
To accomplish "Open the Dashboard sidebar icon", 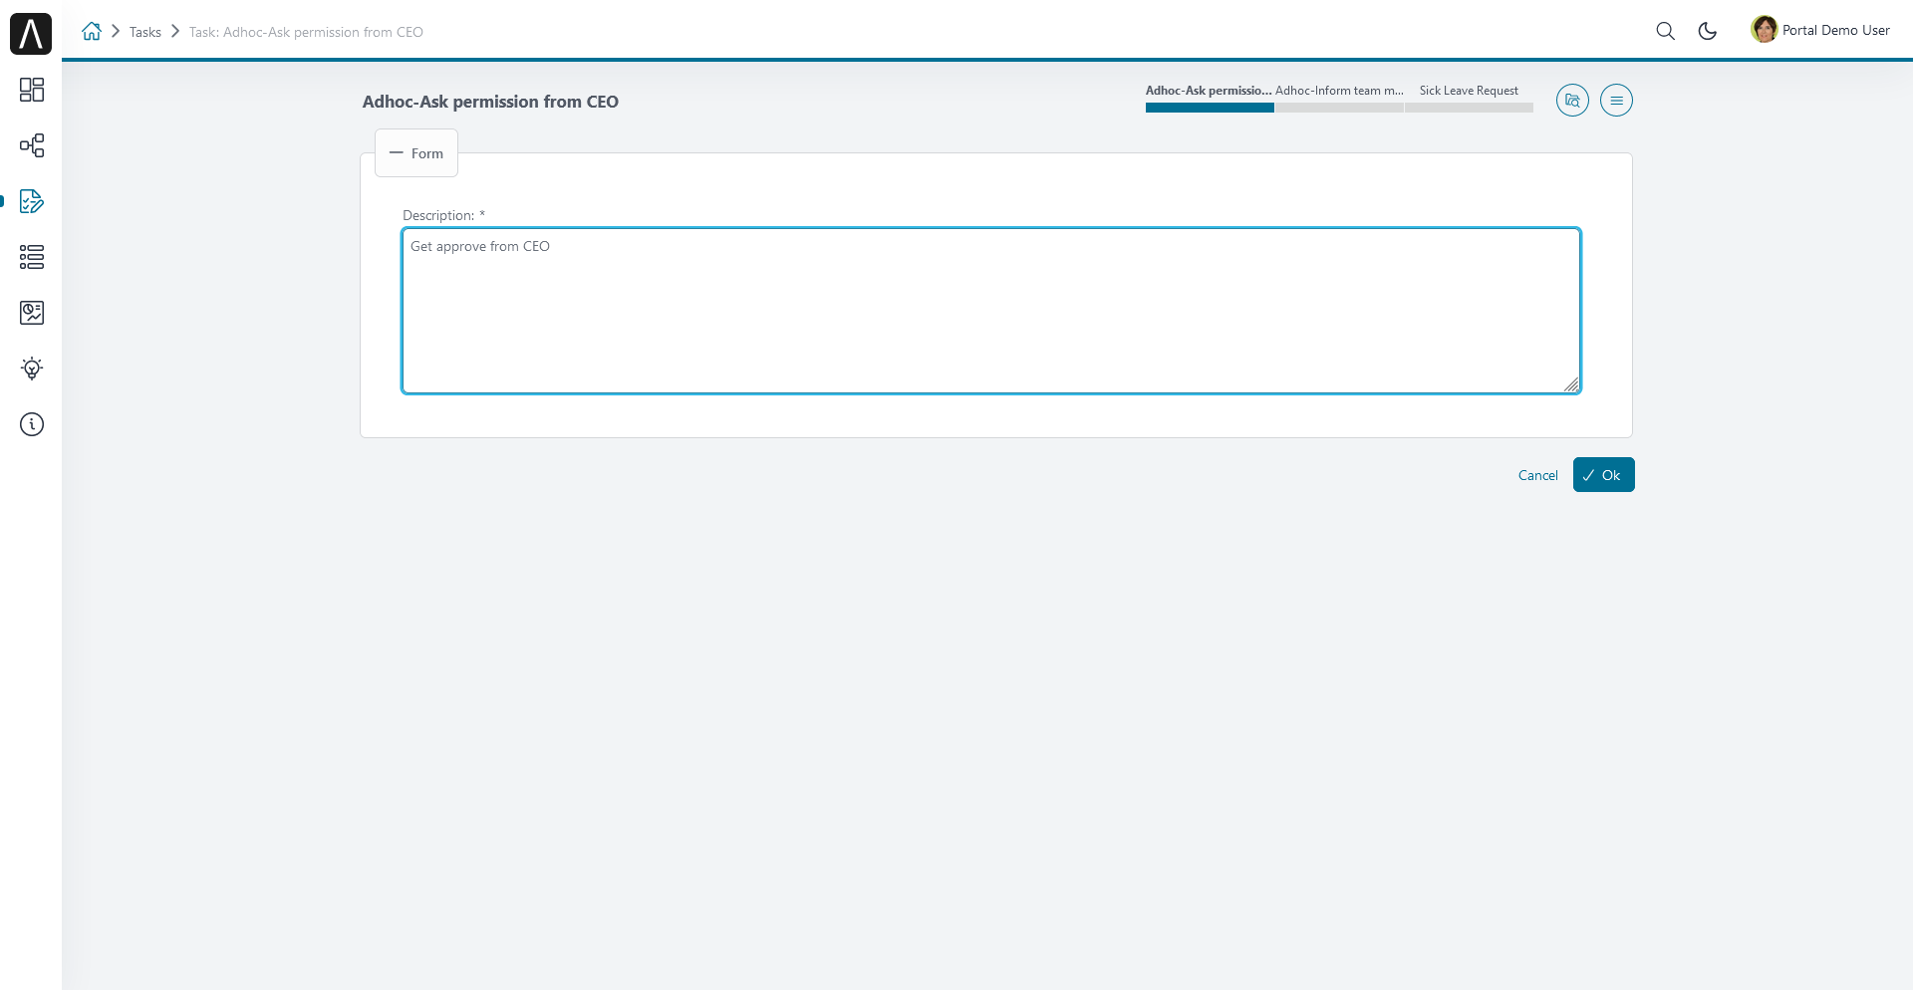I will pyautogui.click(x=32, y=90).
